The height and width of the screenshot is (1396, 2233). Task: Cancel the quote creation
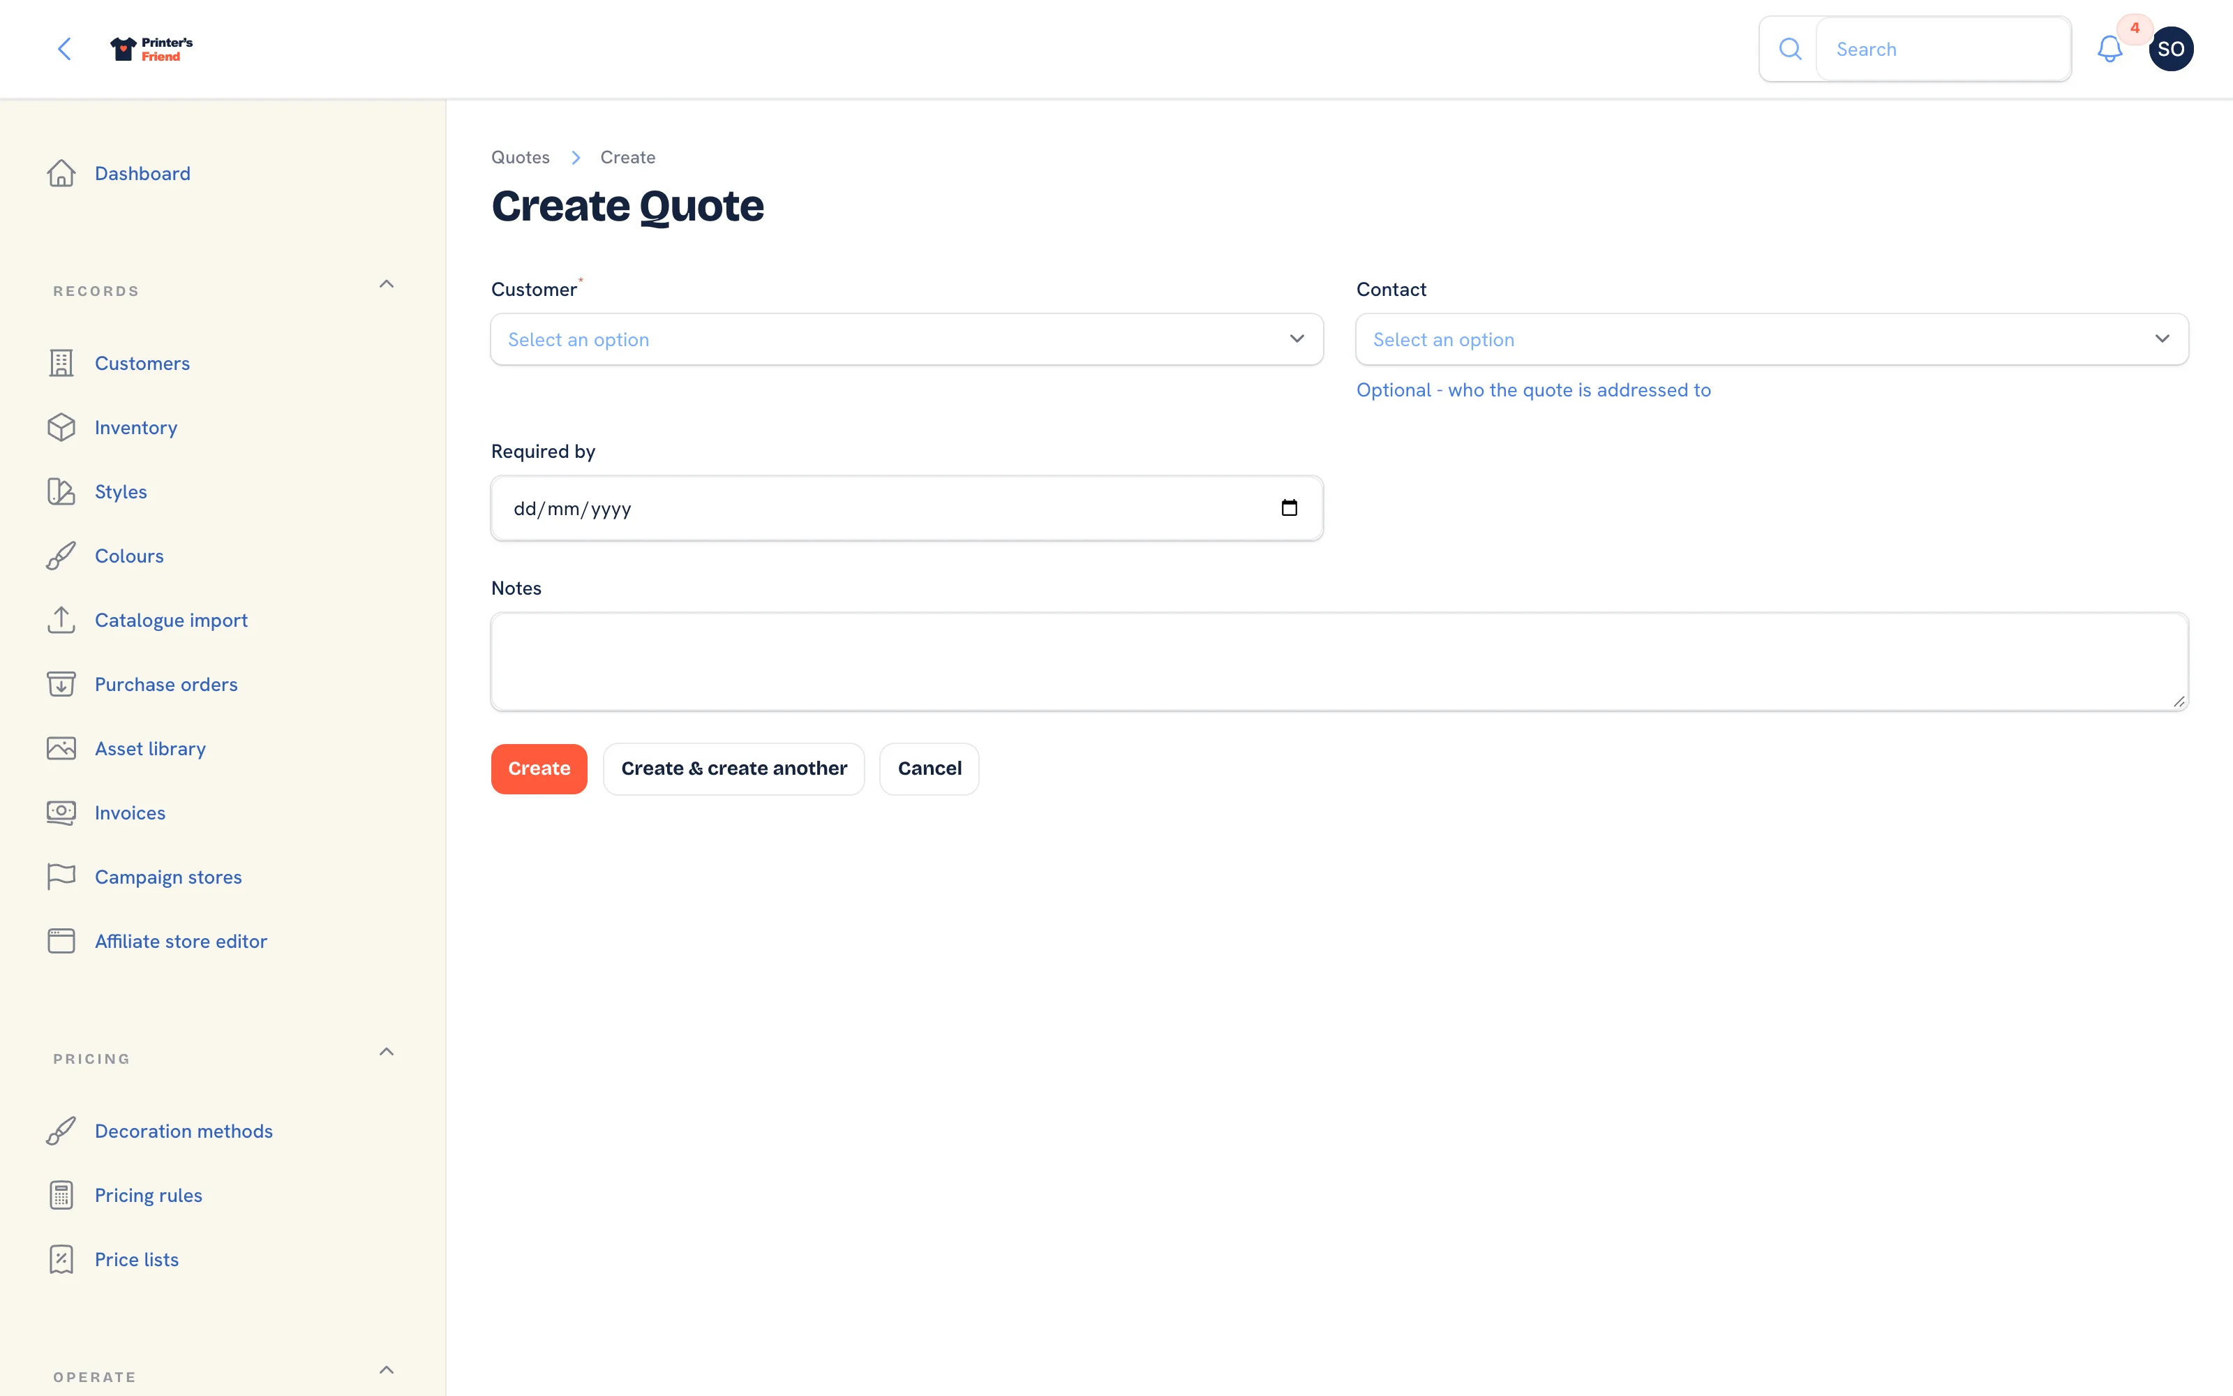(x=929, y=769)
